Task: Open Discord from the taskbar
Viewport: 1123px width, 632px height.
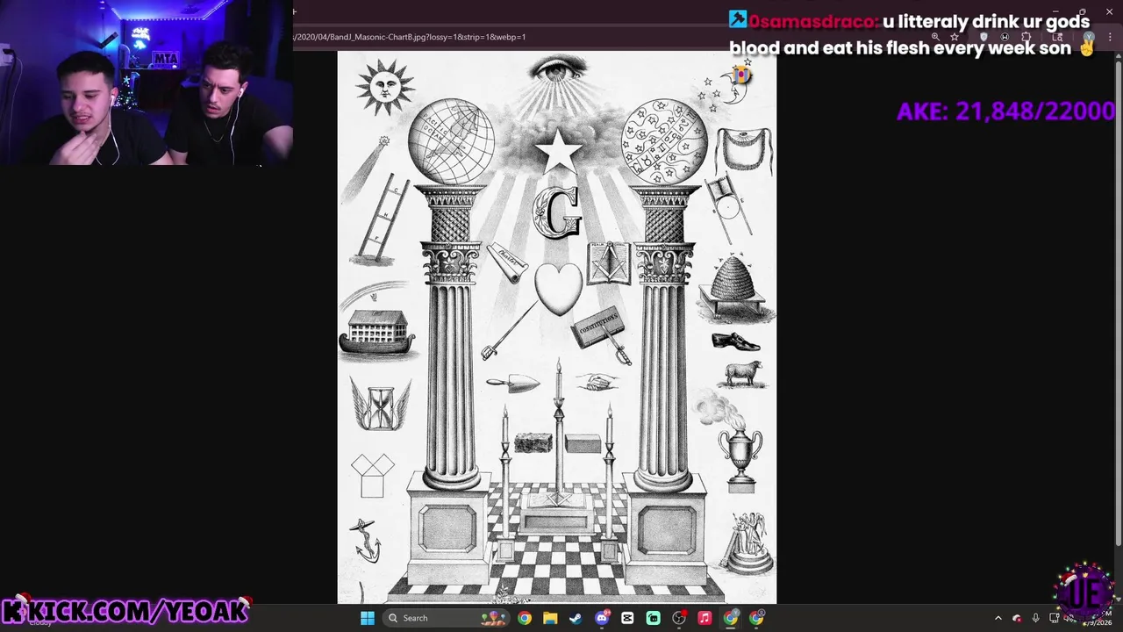Action: click(x=602, y=618)
